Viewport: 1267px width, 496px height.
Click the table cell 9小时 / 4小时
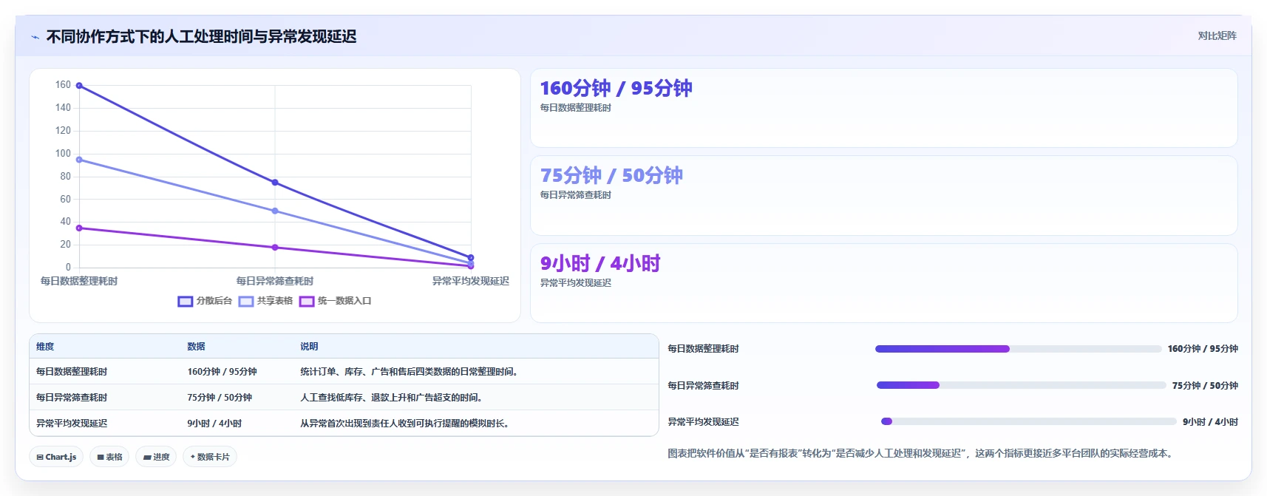[x=214, y=424]
